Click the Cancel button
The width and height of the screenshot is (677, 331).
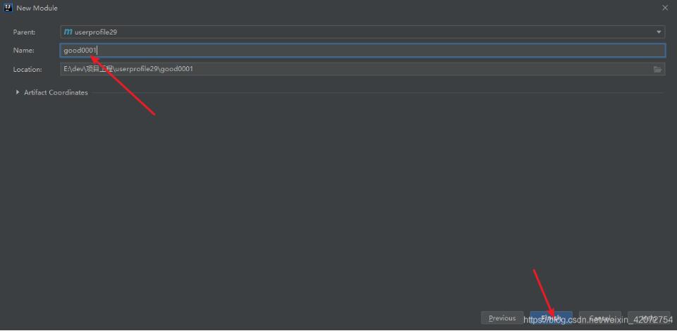600,318
